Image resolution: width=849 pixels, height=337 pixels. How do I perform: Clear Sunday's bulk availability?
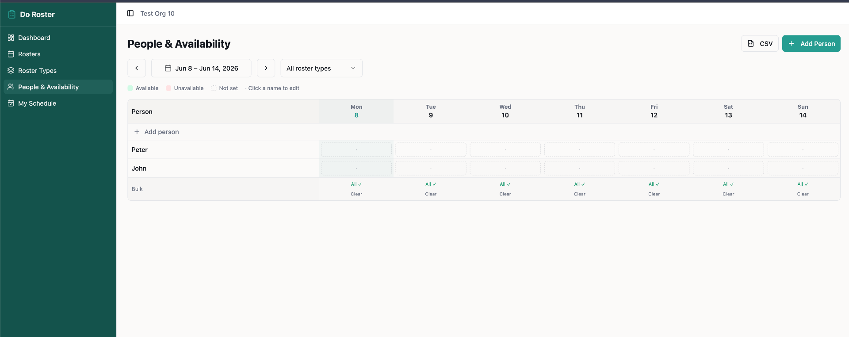tap(803, 194)
